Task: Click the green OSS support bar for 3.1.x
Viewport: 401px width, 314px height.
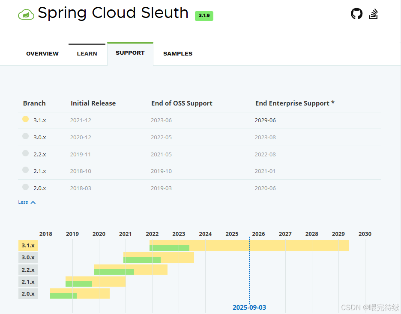Action: (169, 248)
